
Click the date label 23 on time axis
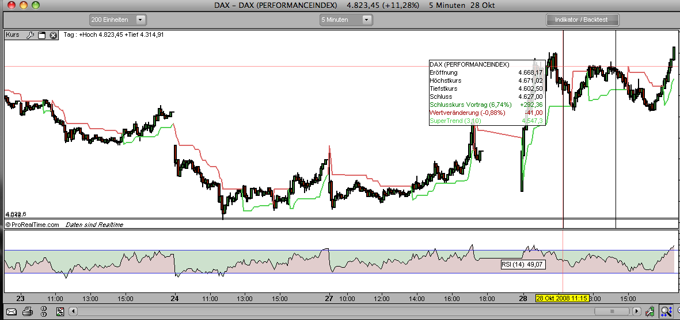20,298
